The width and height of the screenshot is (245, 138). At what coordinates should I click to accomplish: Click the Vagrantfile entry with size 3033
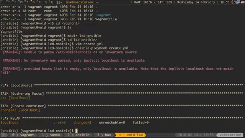(59, 19)
